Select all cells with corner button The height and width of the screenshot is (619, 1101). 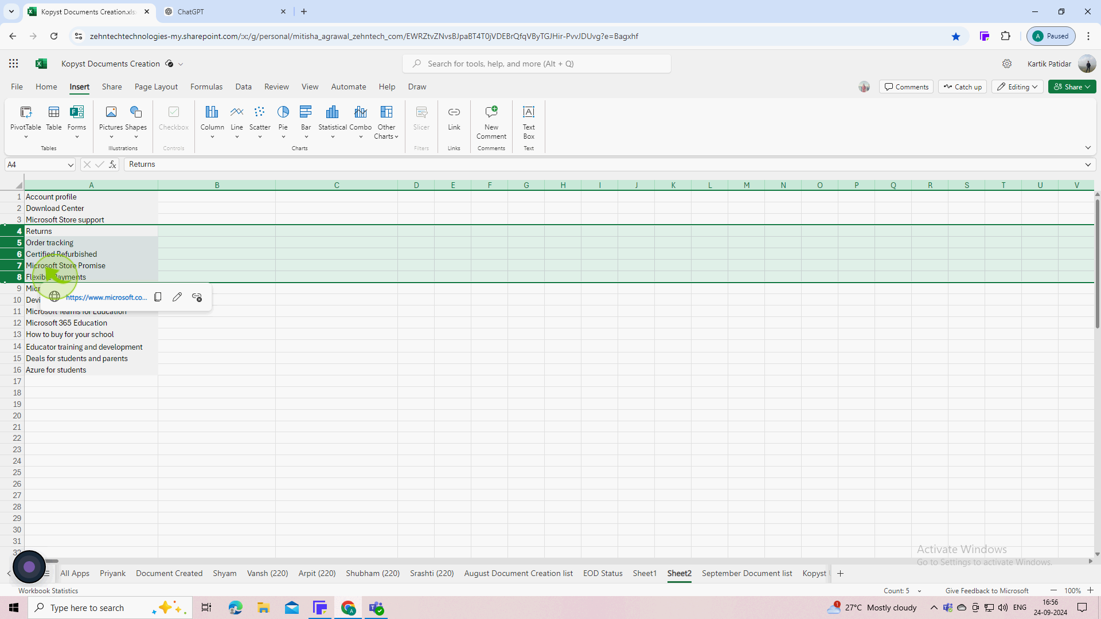click(18, 185)
